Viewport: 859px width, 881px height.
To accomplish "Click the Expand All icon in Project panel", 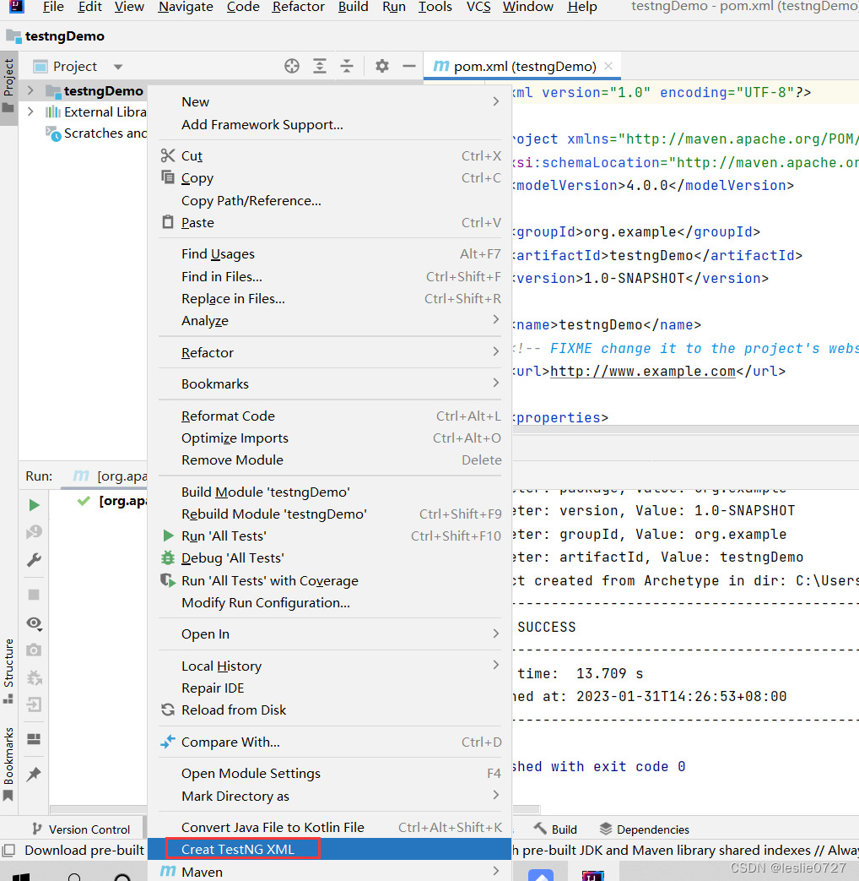I will pos(320,66).
